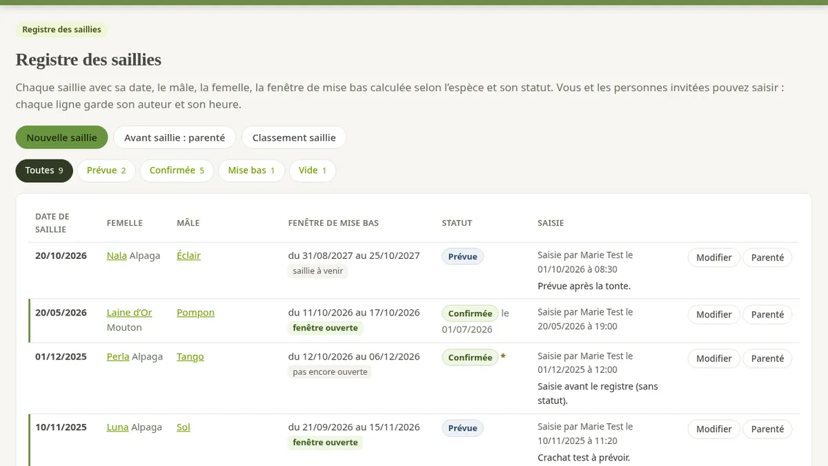Click the note Prévue après la tonte.
Image resolution: width=828 pixels, height=466 pixels.
click(584, 286)
